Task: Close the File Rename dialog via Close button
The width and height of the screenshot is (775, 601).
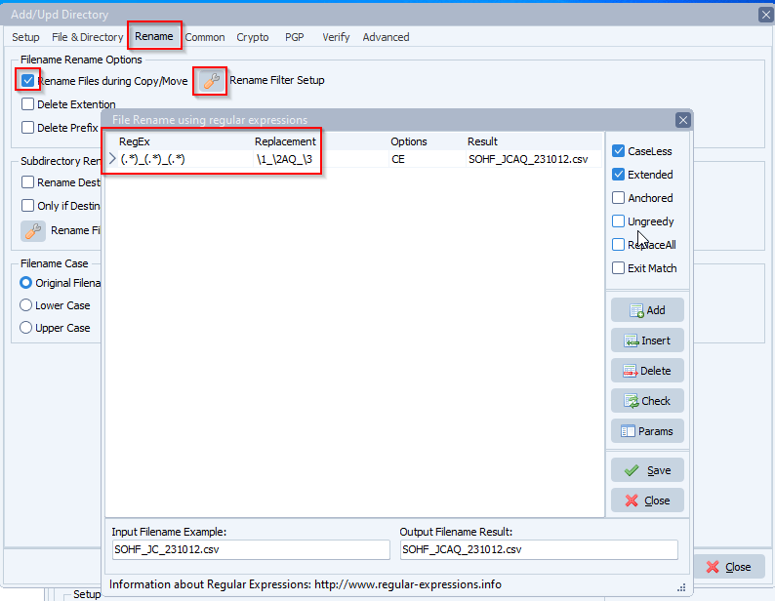Action: click(x=647, y=501)
